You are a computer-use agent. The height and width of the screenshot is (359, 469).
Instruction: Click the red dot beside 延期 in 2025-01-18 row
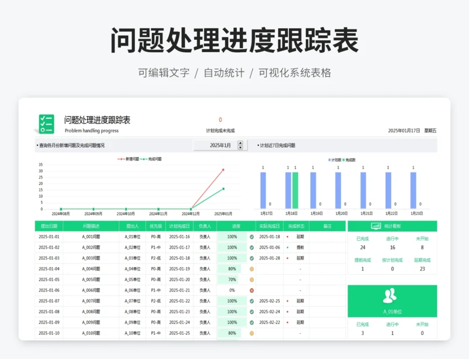[288, 237]
